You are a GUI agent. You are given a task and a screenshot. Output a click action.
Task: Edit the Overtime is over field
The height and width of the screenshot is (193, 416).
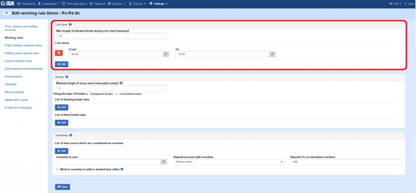click(x=109, y=162)
